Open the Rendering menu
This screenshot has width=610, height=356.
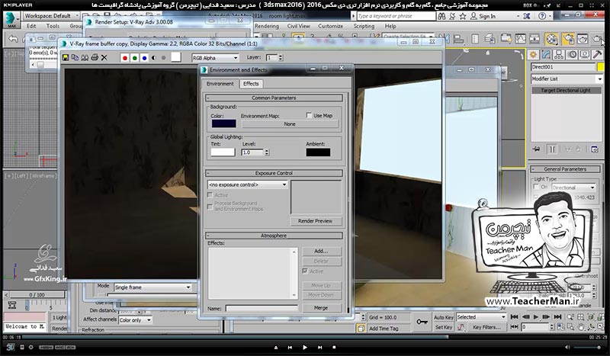(x=267, y=26)
